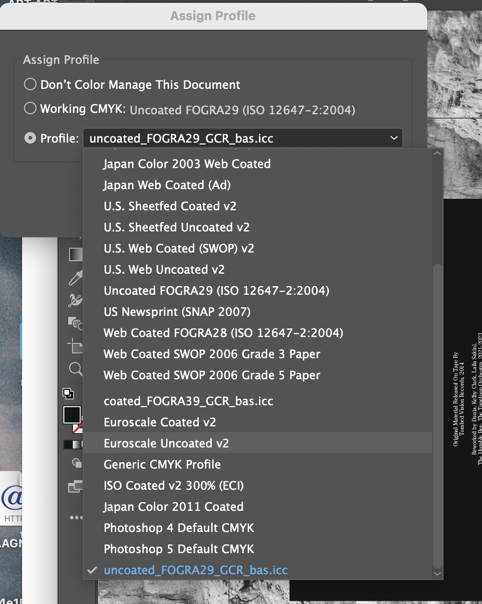Open the Profile dropdown chevron
The height and width of the screenshot is (604, 482).
(394, 138)
